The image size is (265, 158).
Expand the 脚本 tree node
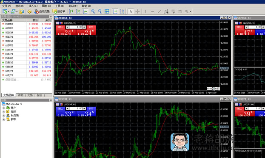click(3, 119)
